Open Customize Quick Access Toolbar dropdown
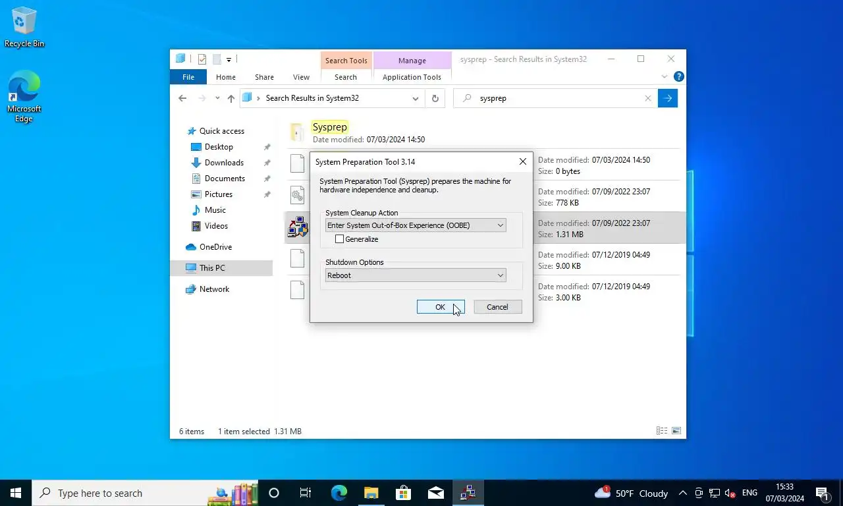843x506 pixels. pyautogui.click(x=229, y=59)
